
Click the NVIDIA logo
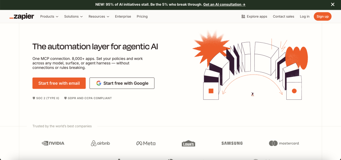pyautogui.click(x=53, y=143)
